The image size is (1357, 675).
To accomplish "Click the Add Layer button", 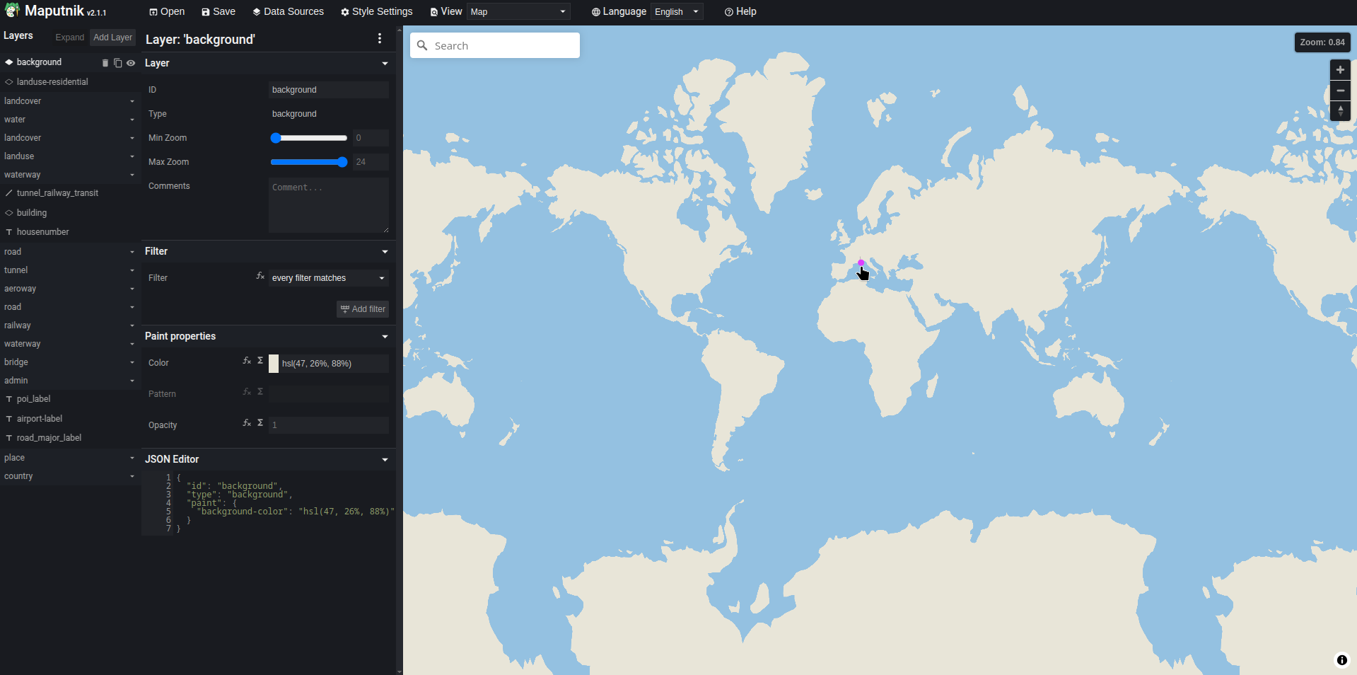I will (112, 37).
